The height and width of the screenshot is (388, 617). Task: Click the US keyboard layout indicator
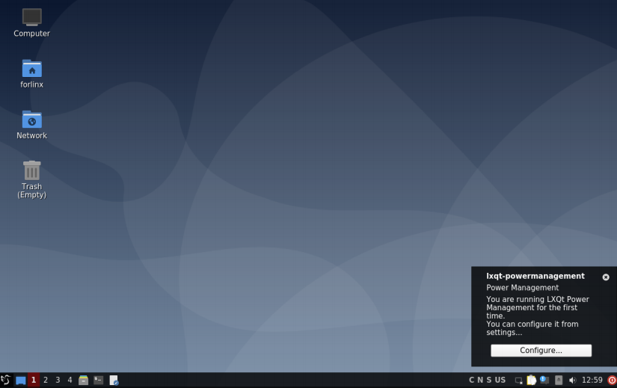500,380
